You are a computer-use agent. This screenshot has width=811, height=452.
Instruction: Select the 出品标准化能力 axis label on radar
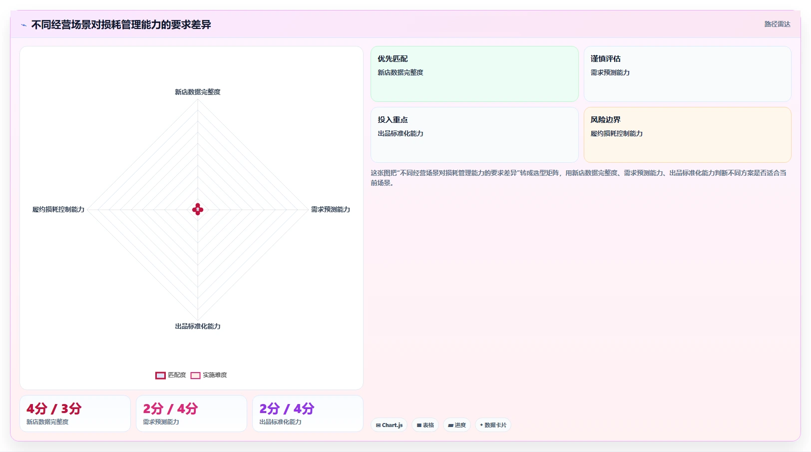(x=198, y=326)
